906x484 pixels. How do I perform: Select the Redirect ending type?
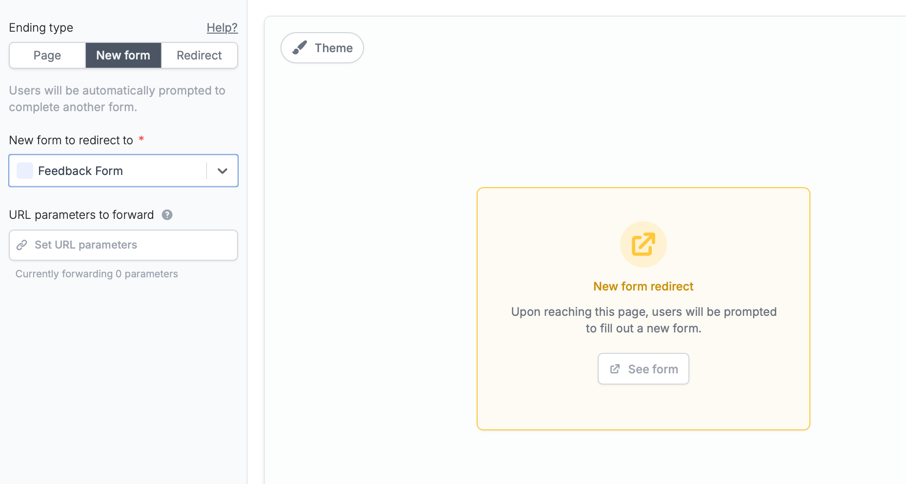tap(200, 56)
